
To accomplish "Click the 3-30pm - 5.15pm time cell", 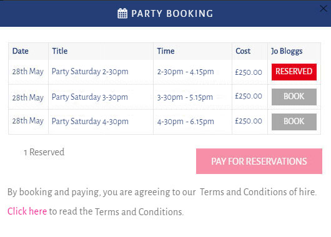I will tap(185, 97).
